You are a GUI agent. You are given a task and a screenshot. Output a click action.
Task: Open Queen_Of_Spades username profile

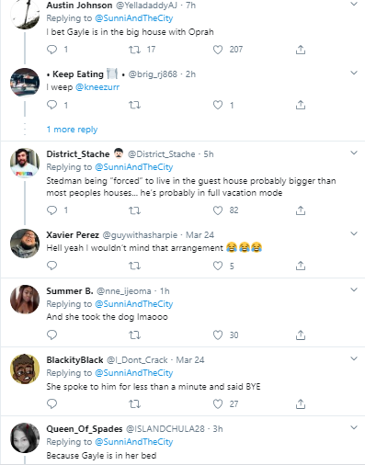point(85,429)
